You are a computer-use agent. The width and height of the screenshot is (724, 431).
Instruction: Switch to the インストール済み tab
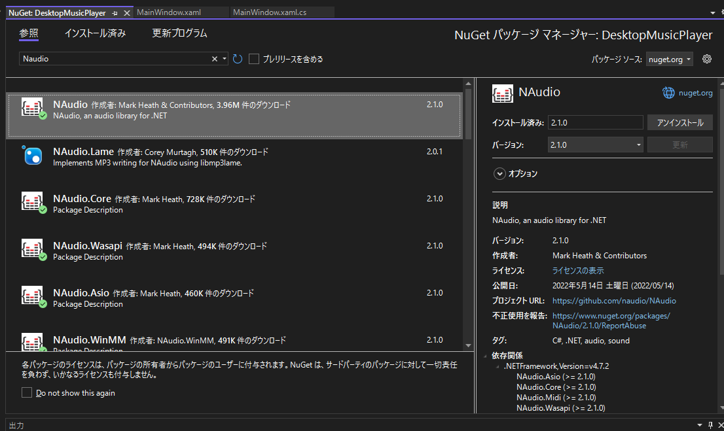tap(95, 33)
